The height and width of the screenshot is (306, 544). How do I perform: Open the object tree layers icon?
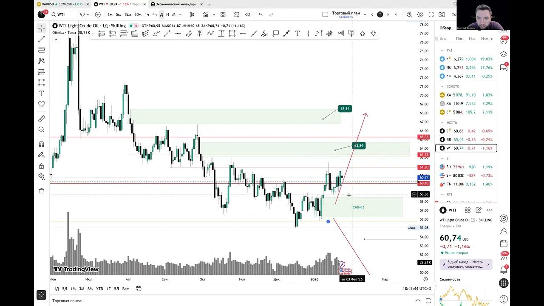point(504,54)
